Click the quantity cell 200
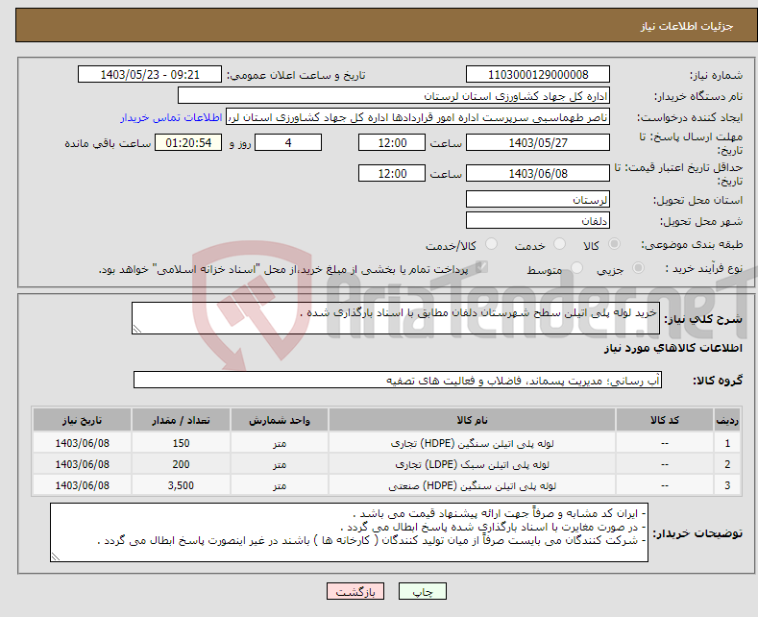 coord(181,464)
